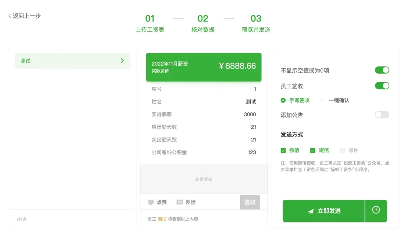Click the 共1条 count text
This screenshot has height=235, width=407.
(x=21, y=219)
